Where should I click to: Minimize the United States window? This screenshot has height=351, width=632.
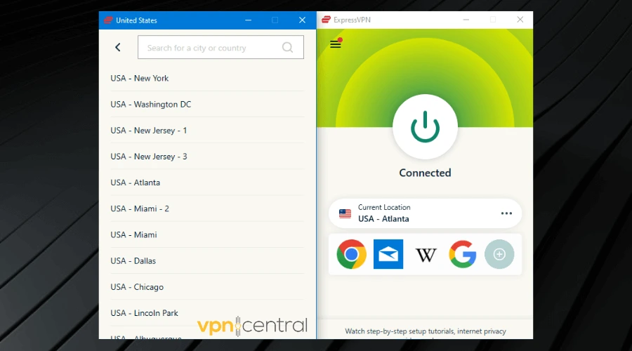click(249, 20)
